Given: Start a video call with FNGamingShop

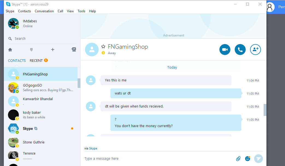Looking at the screenshot, I should pyautogui.click(x=225, y=50).
